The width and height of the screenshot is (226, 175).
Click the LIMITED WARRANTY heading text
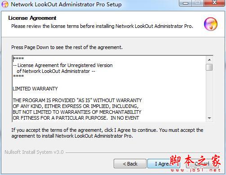pos(35,89)
